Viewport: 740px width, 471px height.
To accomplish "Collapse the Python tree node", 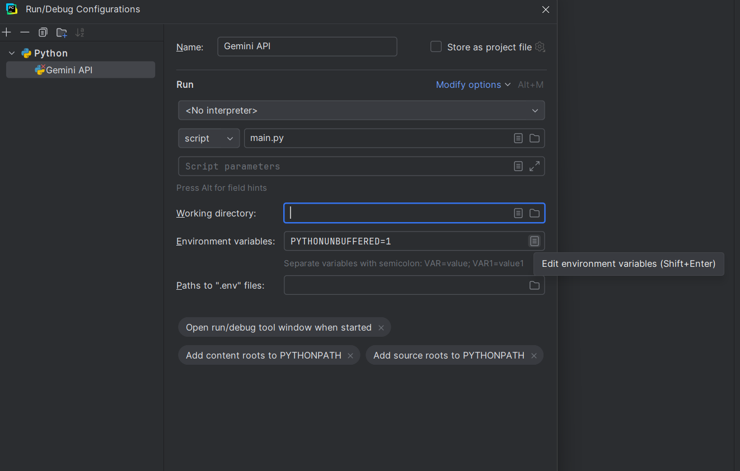I will click(12, 53).
